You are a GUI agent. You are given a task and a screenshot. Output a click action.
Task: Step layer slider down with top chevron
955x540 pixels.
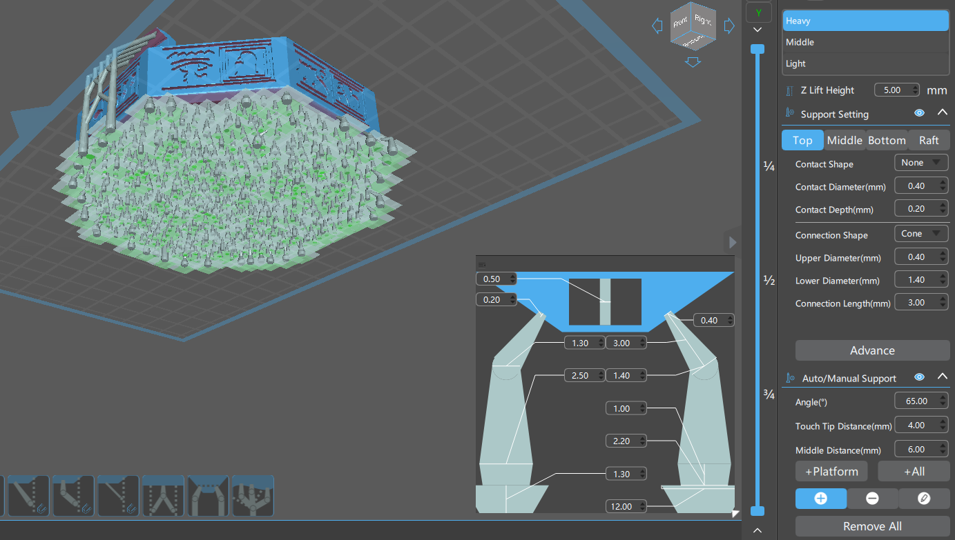click(x=758, y=30)
